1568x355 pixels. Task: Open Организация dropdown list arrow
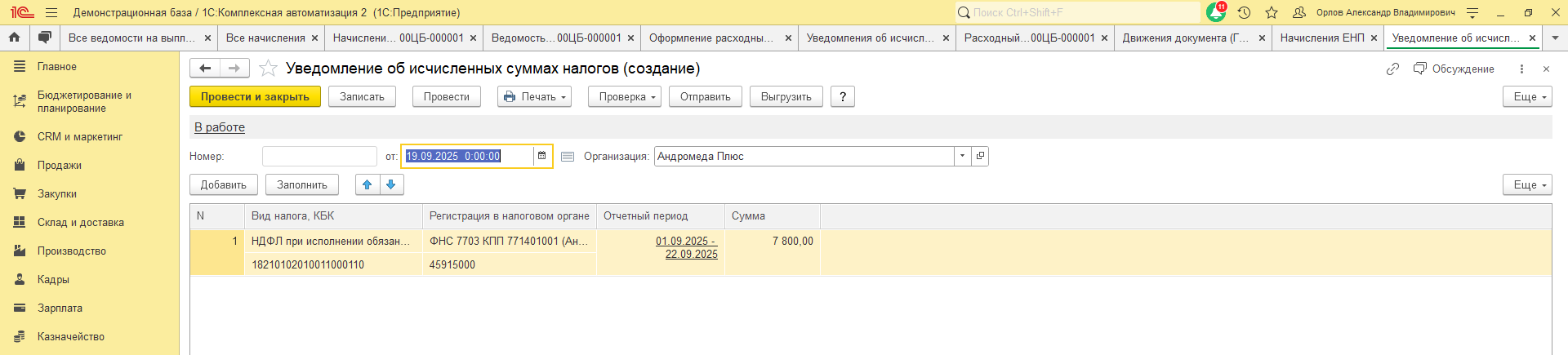[962, 156]
